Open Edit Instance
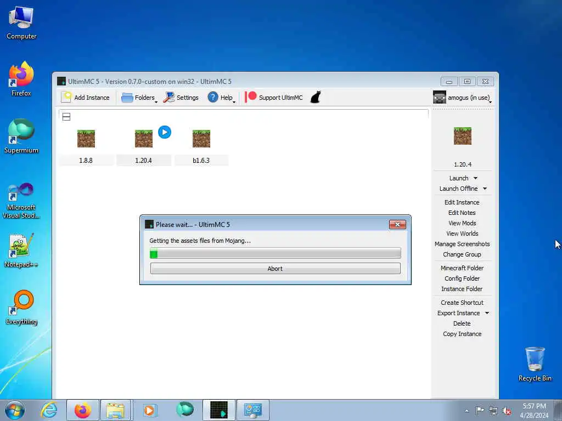Screen dimensions: 562x421 click(x=462, y=202)
